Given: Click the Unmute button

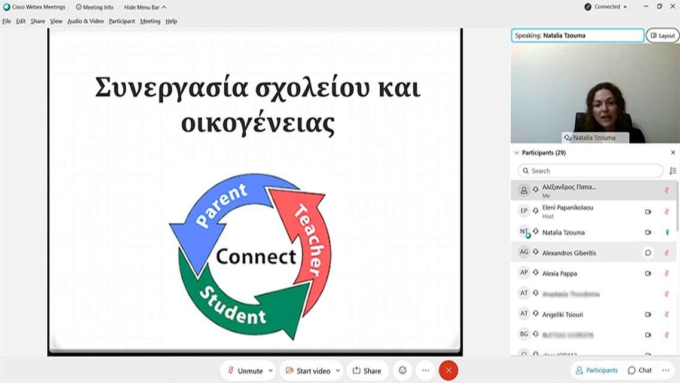Looking at the screenshot, I should click(x=245, y=370).
